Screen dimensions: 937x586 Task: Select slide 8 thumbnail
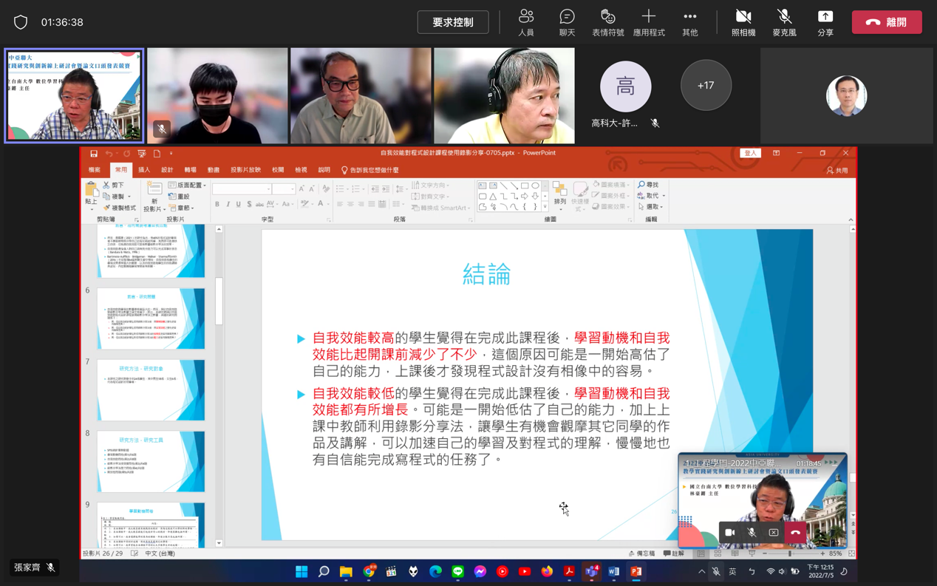(x=151, y=463)
